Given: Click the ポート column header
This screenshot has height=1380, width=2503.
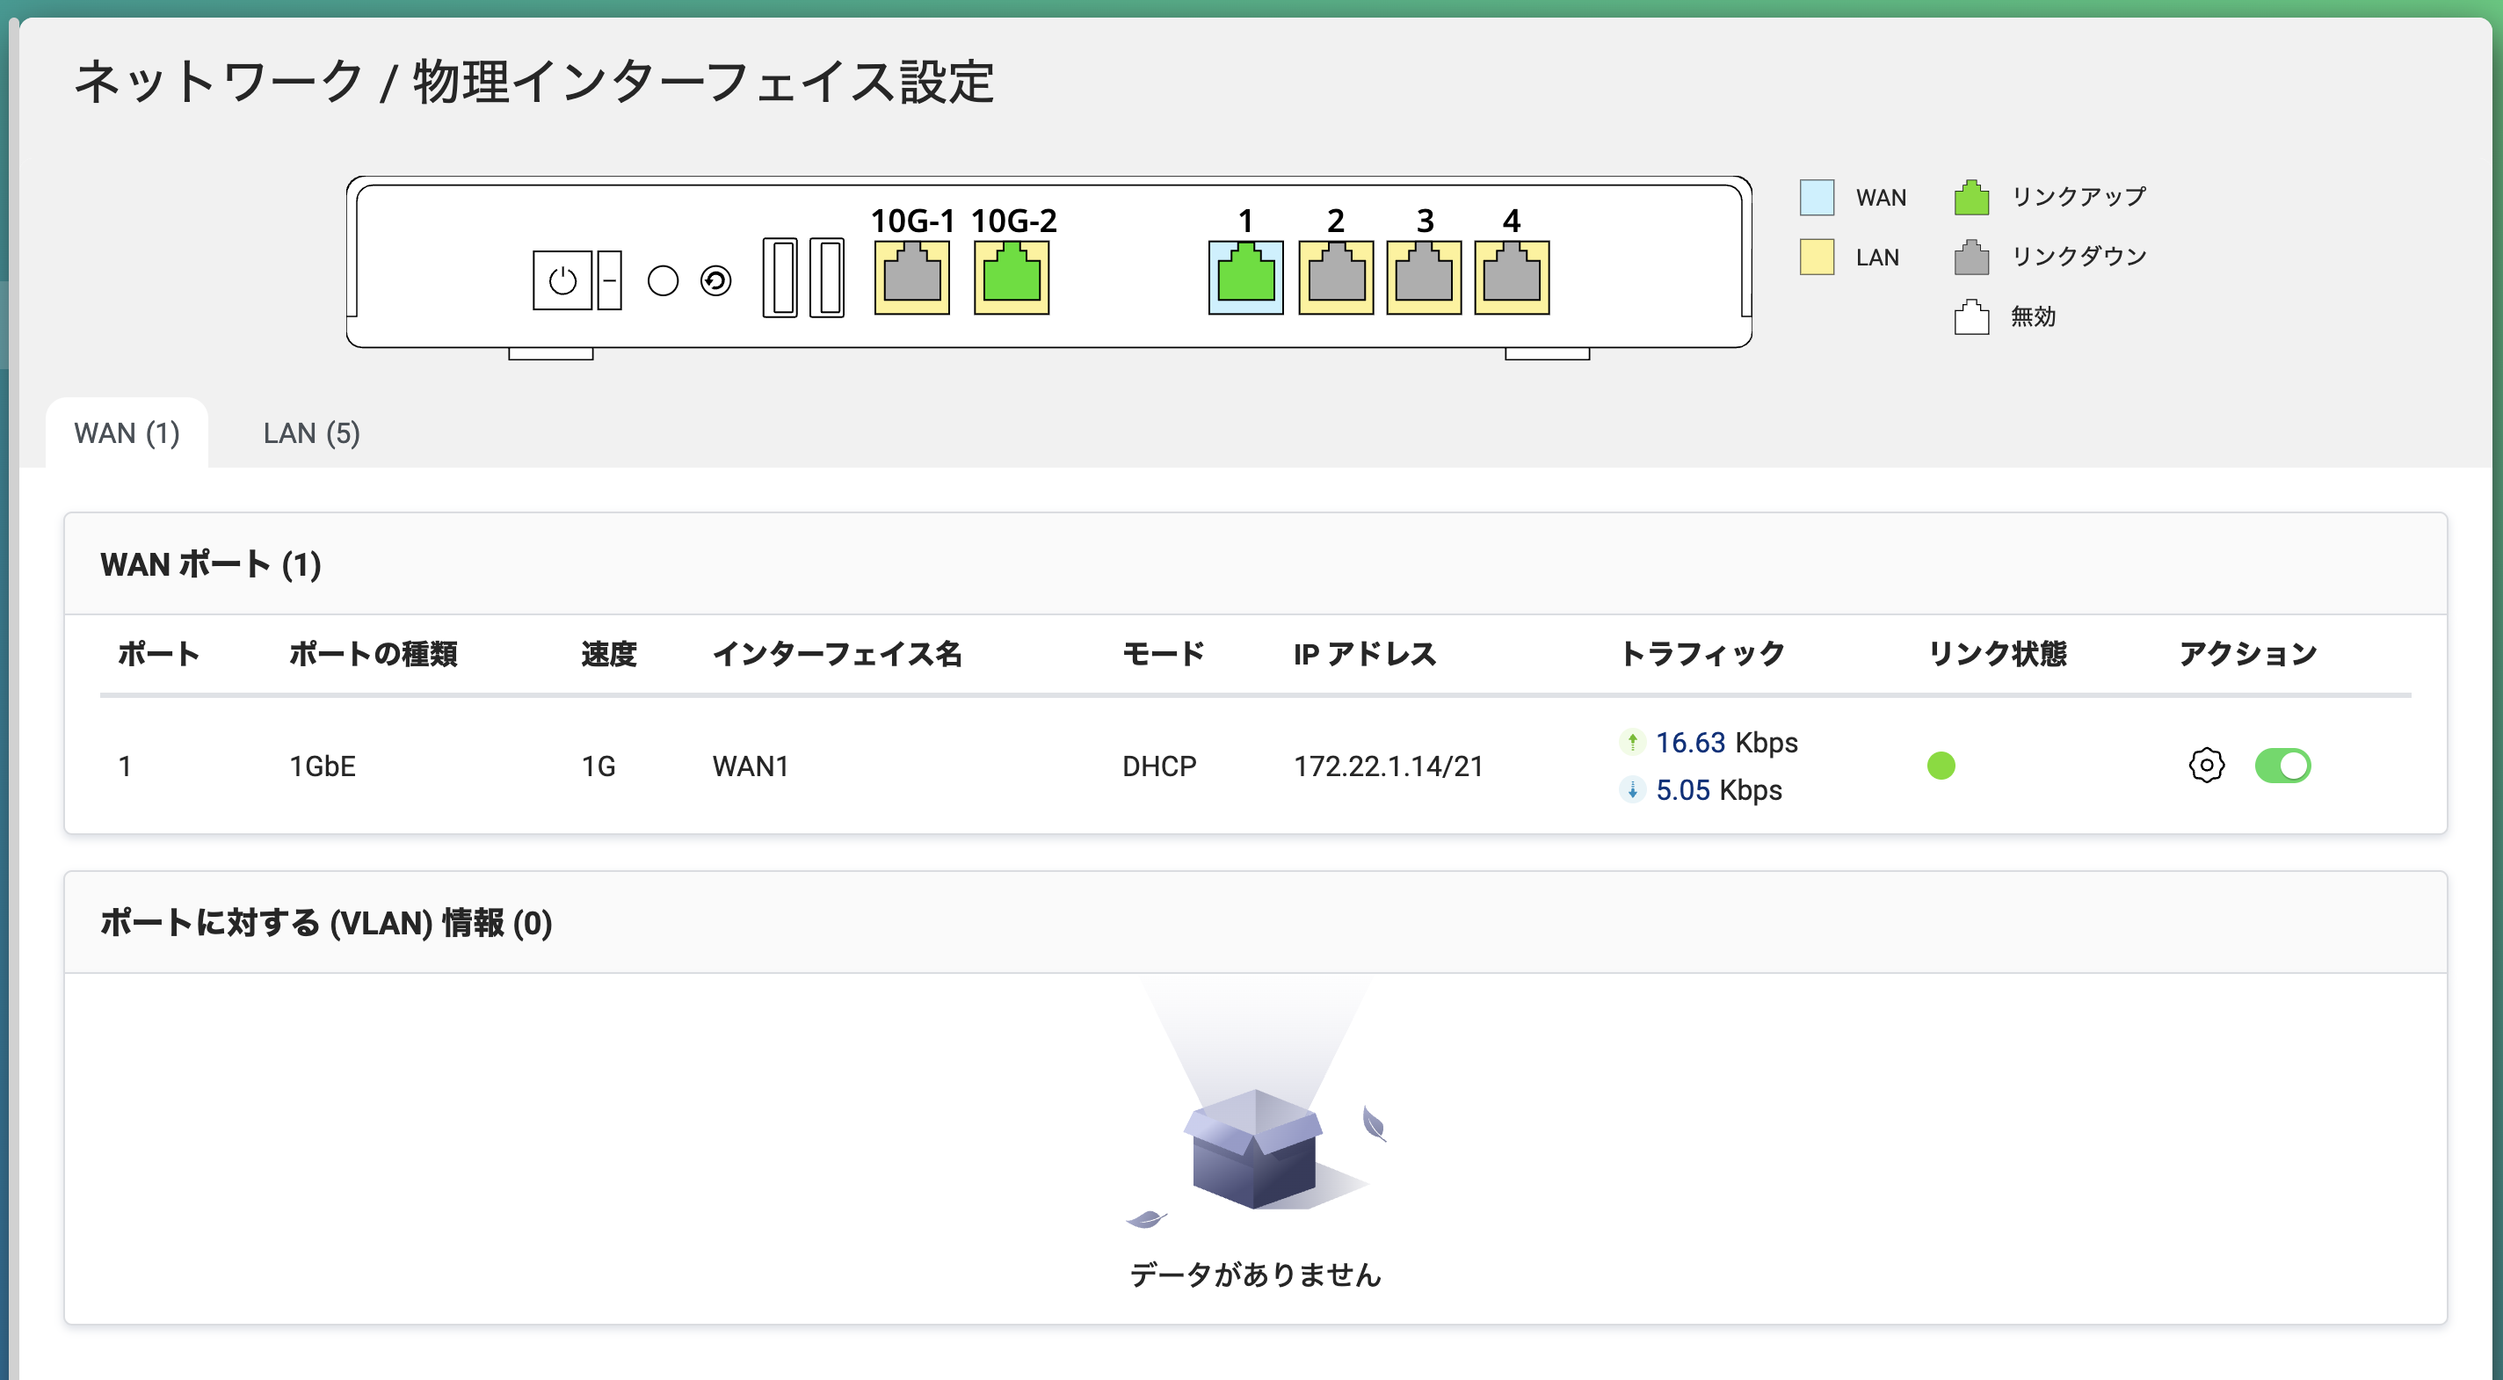Looking at the screenshot, I should point(158,654).
